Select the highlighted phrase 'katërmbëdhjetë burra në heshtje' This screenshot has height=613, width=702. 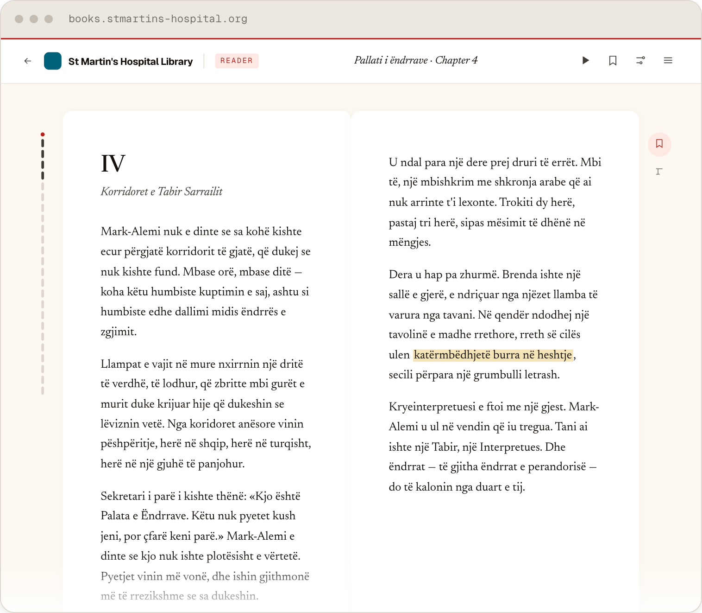[493, 355]
